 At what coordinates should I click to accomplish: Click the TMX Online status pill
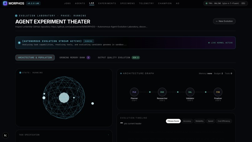225,3
